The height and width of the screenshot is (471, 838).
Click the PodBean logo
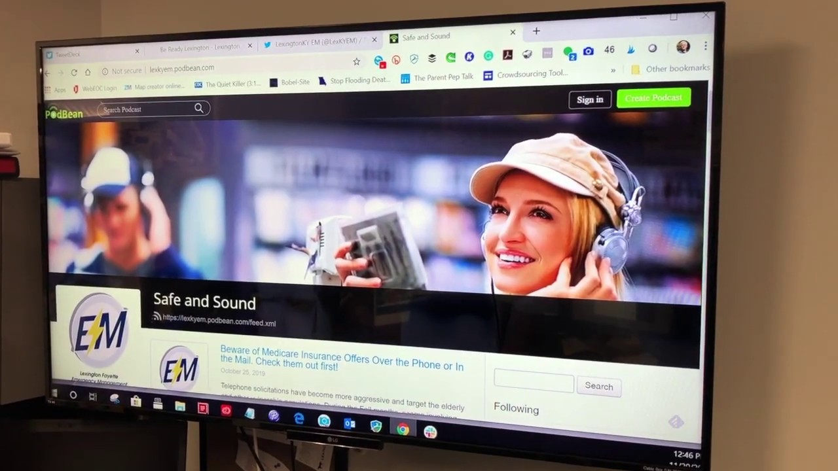(64, 113)
